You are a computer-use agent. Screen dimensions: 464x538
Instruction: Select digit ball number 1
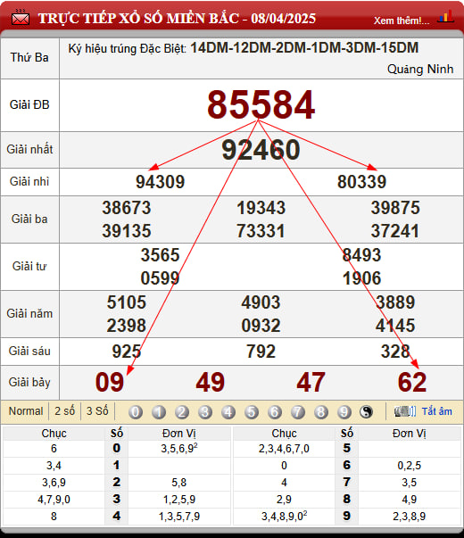coord(159,411)
